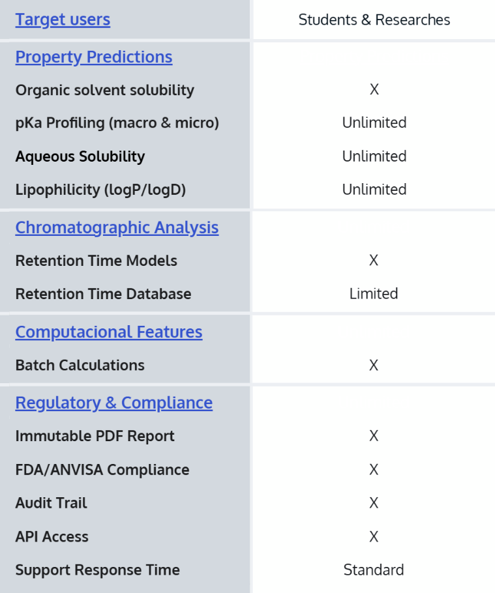Click Unlimited value for pKa Profiling

pos(374,123)
